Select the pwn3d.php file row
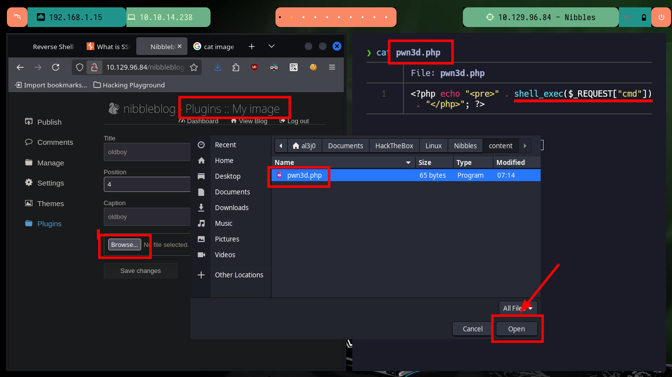The height and width of the screenshot is (377, 672). click(406, 175)
